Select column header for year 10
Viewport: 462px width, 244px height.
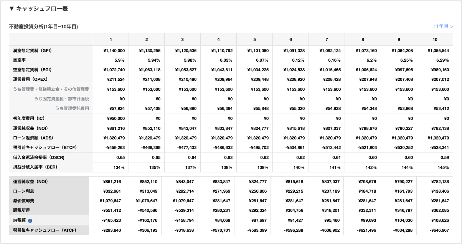pos(435,40)
